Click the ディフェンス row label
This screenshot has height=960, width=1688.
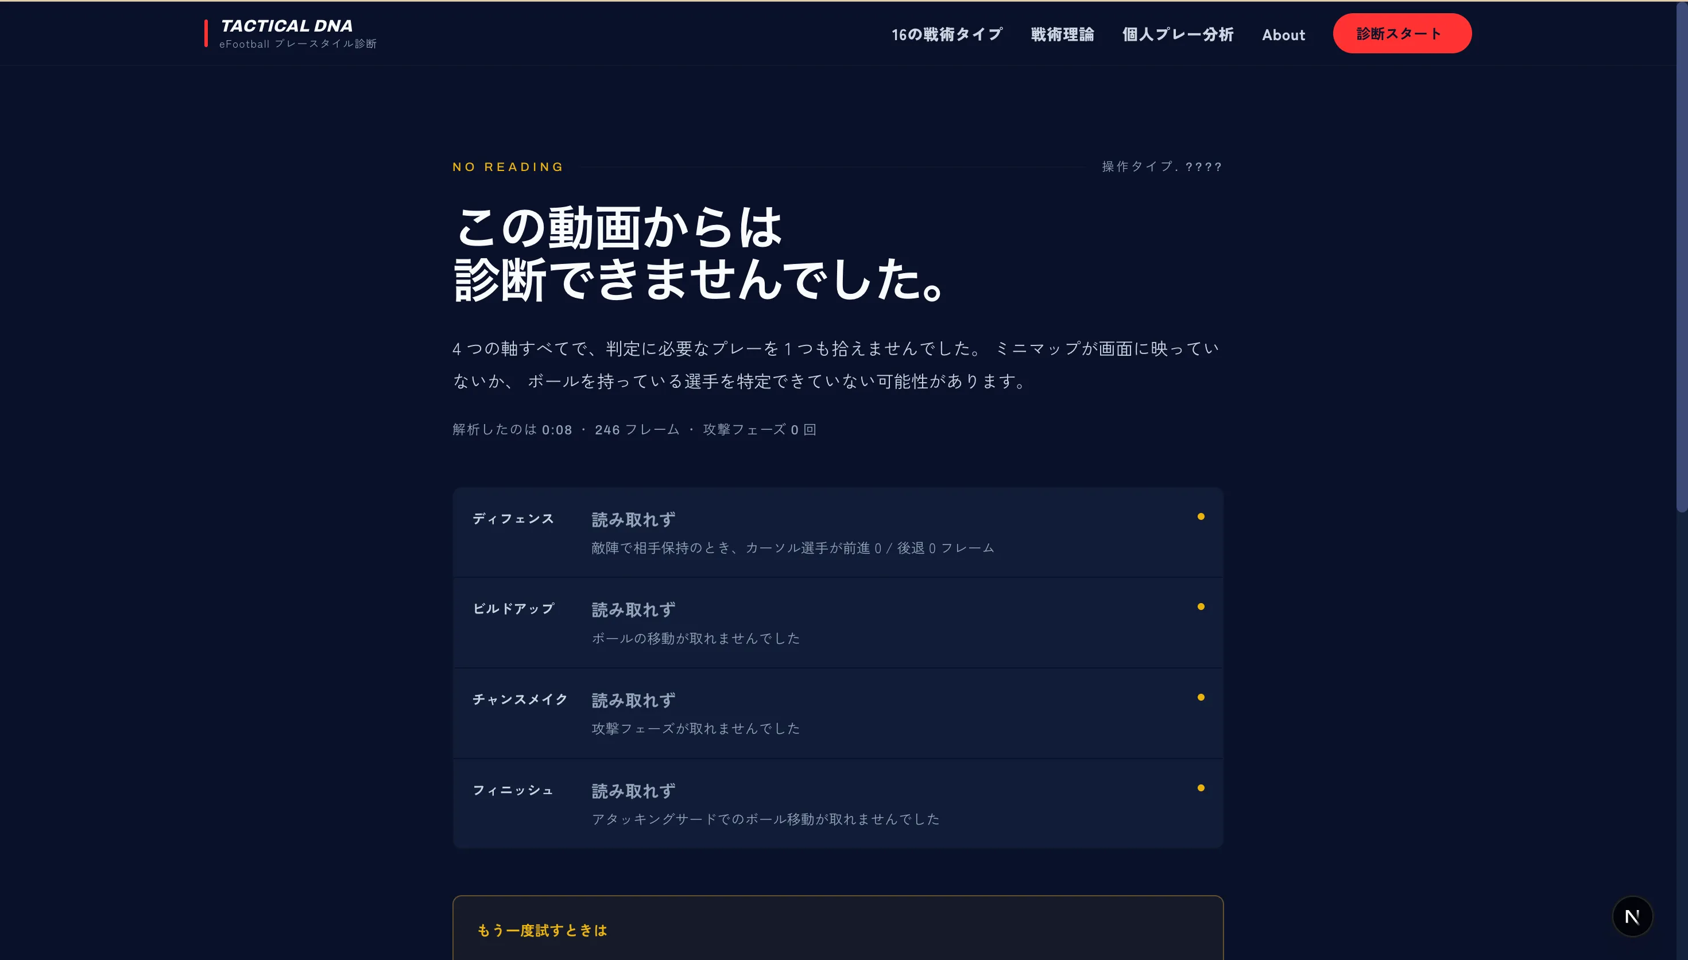click(513, 519)
